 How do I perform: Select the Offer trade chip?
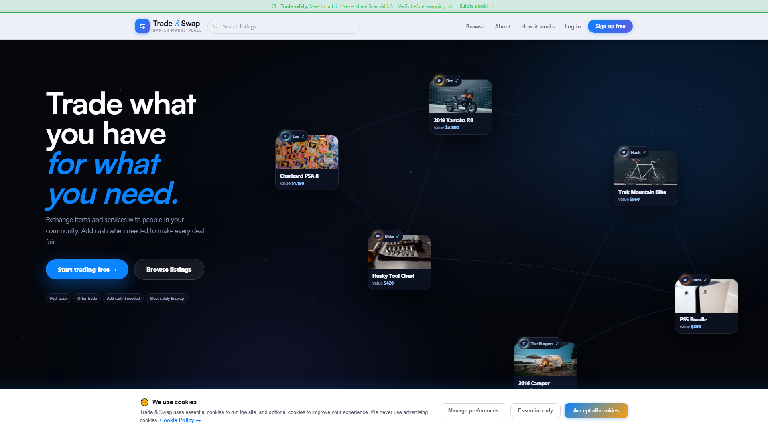(x=87, y=298)
